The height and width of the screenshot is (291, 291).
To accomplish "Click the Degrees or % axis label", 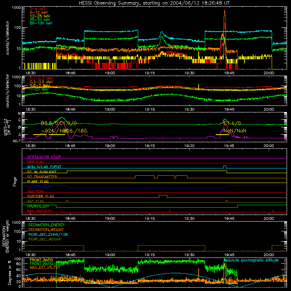I will (9, 272).
